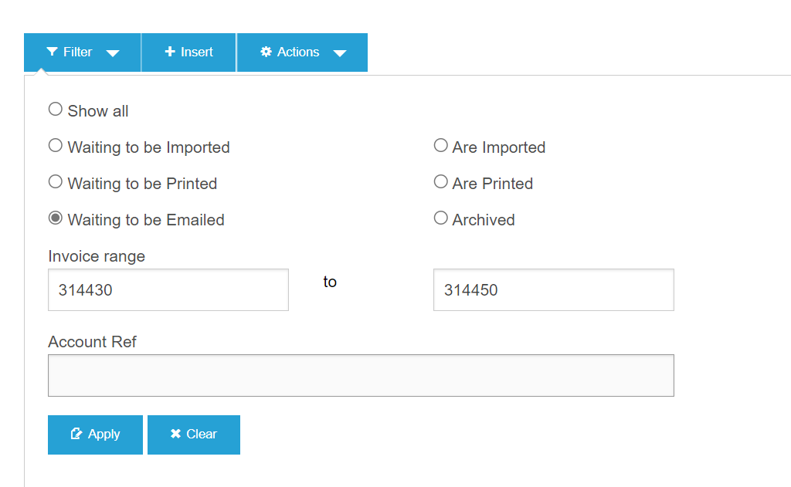Viewport: 791px width, 487px height.
Task: Select Waiting to be Printed option
Action: [56, 182]
